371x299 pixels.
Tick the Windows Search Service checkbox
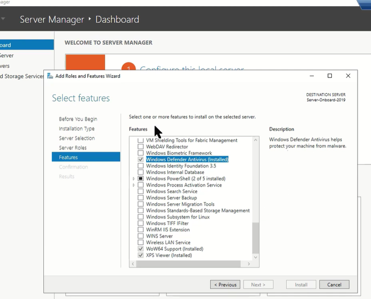pyautogui.click(x=141, y=191)
